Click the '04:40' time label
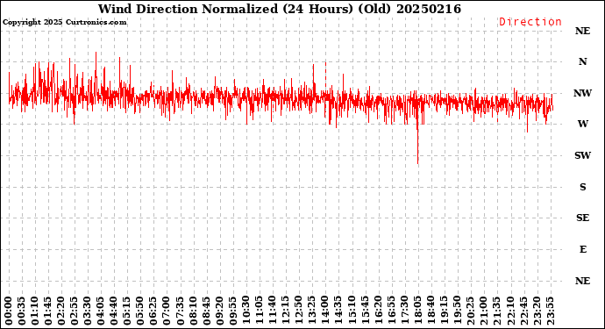Screen dimensions: 605x329 114,311
